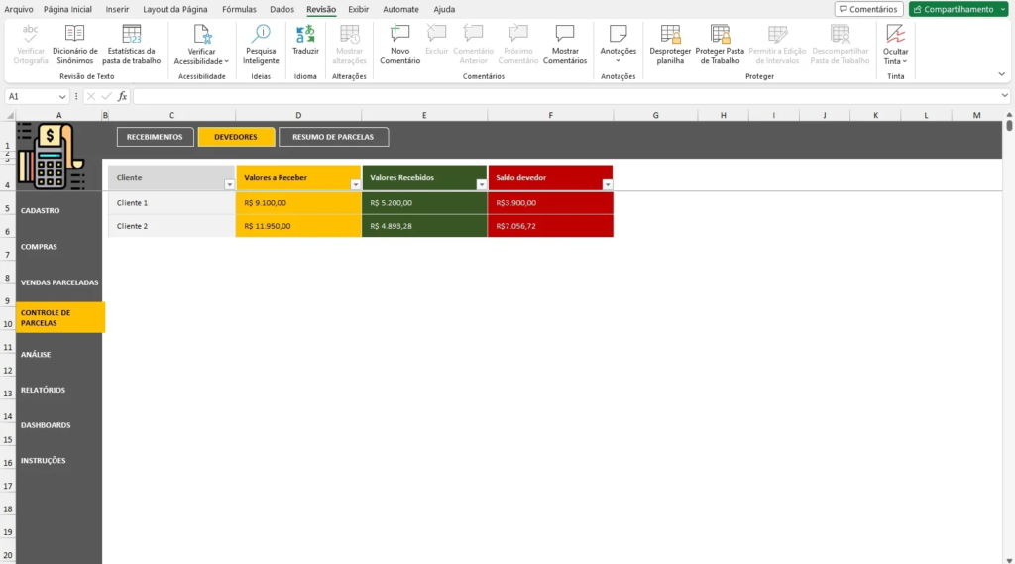The height and width of the screenshot is (564, 1015).
Task: Open the Cliente column filter dropdown
Action: [230, 185]
